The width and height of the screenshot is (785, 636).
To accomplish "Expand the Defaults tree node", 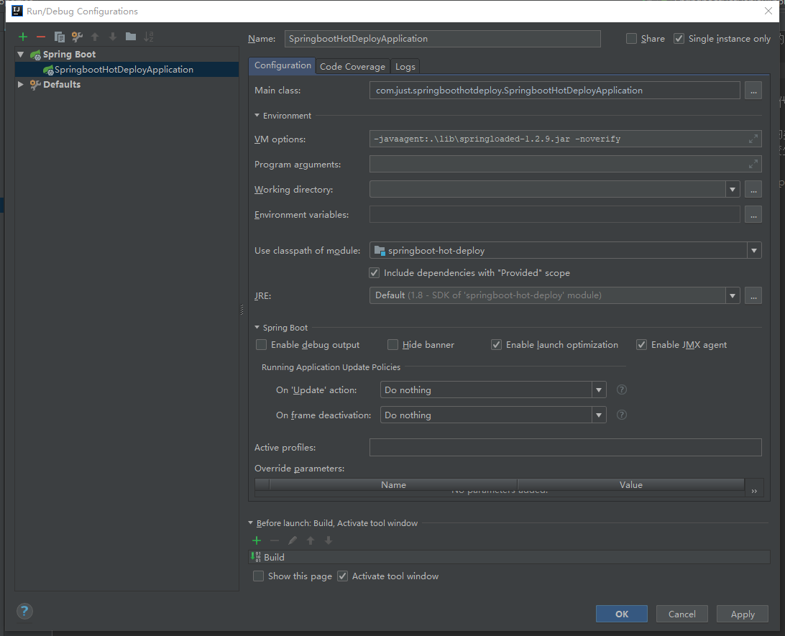I will tap(21, 84).
